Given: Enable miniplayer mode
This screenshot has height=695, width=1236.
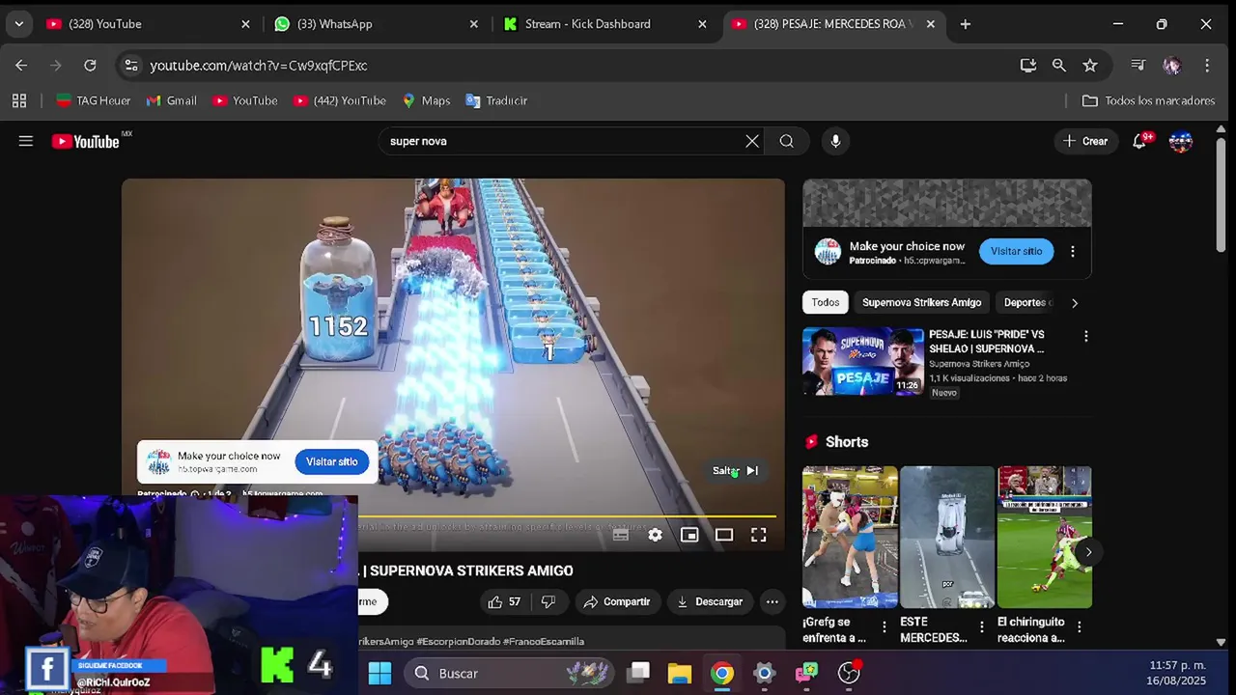Looking at the screenshot, I should 689,535.
